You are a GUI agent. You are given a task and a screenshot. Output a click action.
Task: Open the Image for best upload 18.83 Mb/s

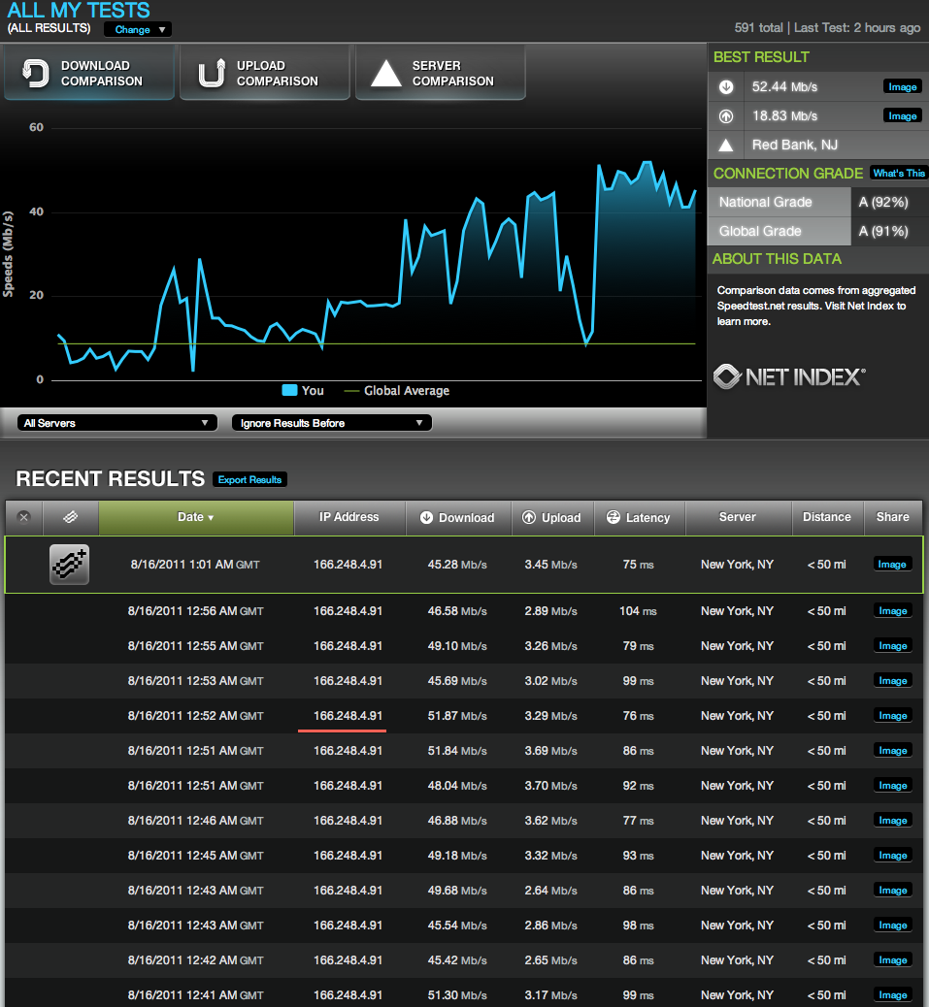tap(903, 115)
